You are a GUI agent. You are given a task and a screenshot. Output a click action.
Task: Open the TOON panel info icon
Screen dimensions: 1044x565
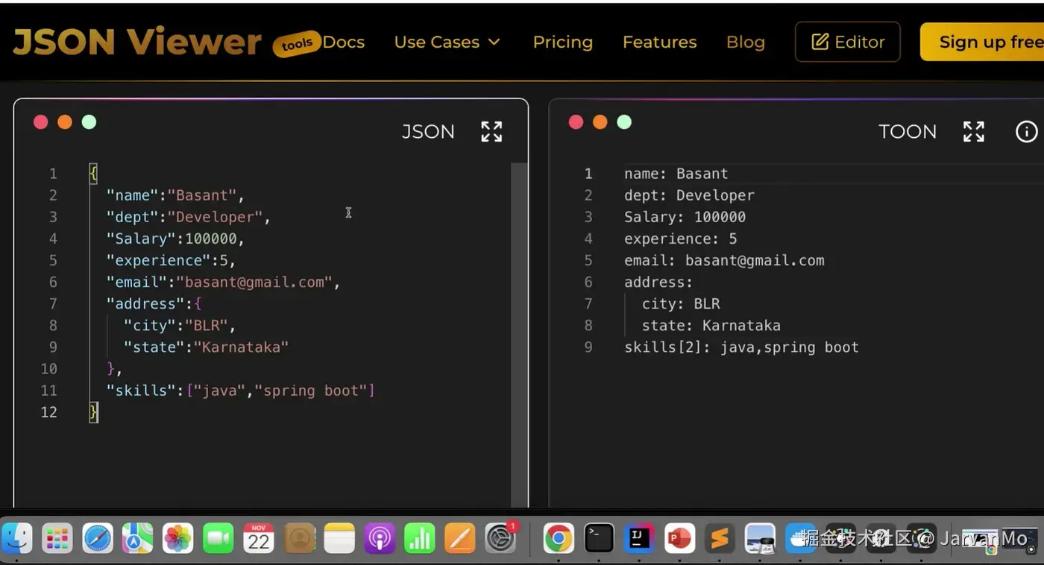coord(1027,132)
